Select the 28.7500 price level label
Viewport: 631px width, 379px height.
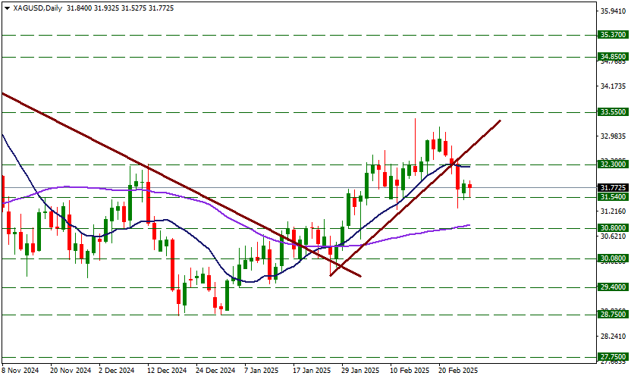click(x=613, y=315)
